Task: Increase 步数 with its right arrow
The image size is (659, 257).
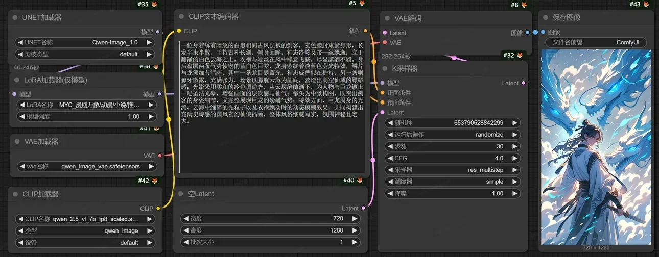Action: pos(515,146)
